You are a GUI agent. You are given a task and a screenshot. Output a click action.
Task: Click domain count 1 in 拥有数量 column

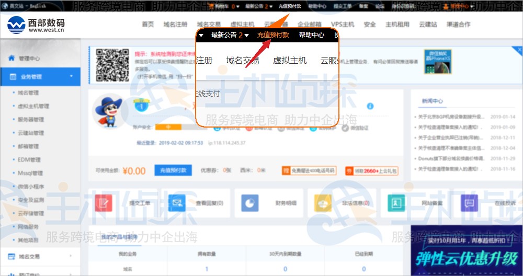[x=207, y=269]
